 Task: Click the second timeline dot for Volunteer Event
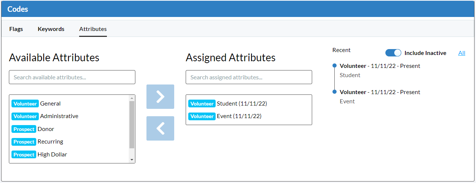[x=334, y=92]
